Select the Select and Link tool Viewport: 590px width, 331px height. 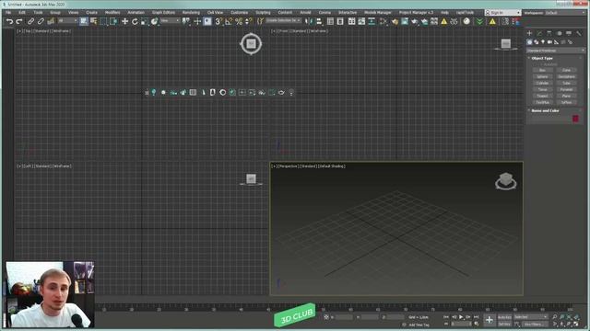point(30,21)
